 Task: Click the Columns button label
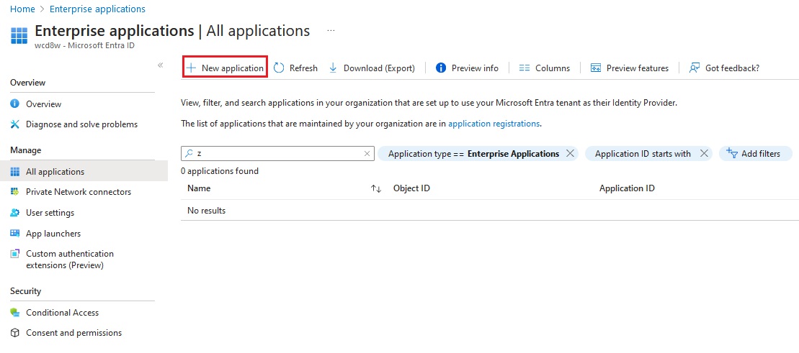[553, 68]
